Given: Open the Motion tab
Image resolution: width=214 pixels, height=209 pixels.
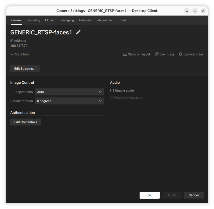Looking at the screenshot, I should 50,20.
